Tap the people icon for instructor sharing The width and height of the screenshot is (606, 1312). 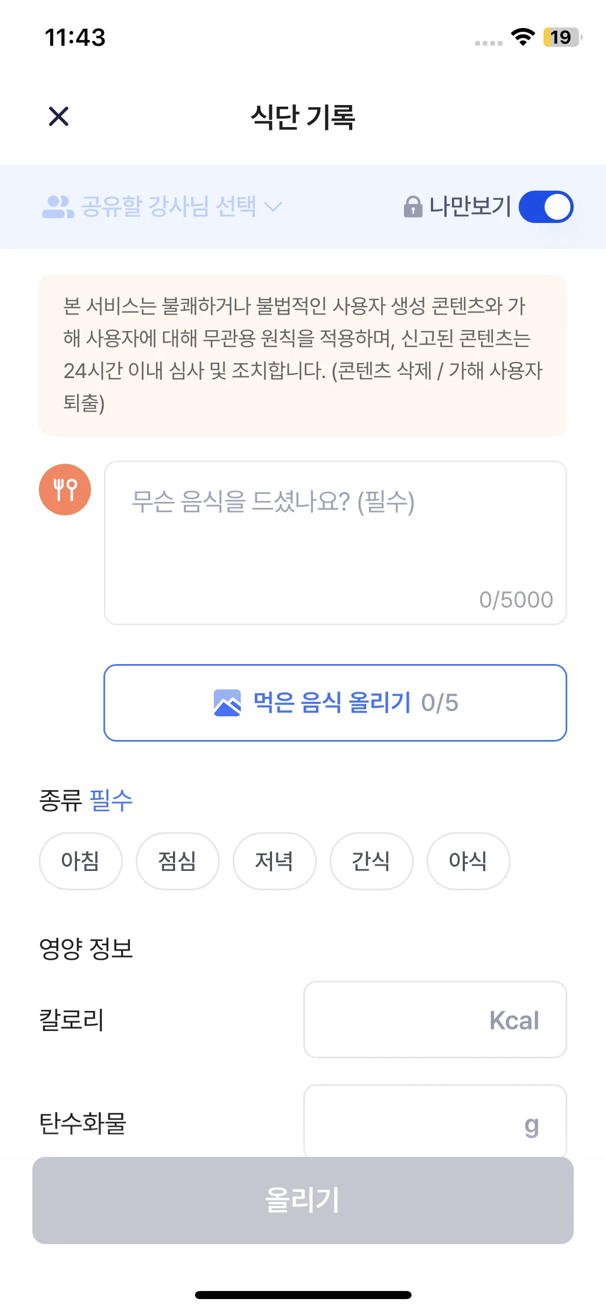pos(58,207)
